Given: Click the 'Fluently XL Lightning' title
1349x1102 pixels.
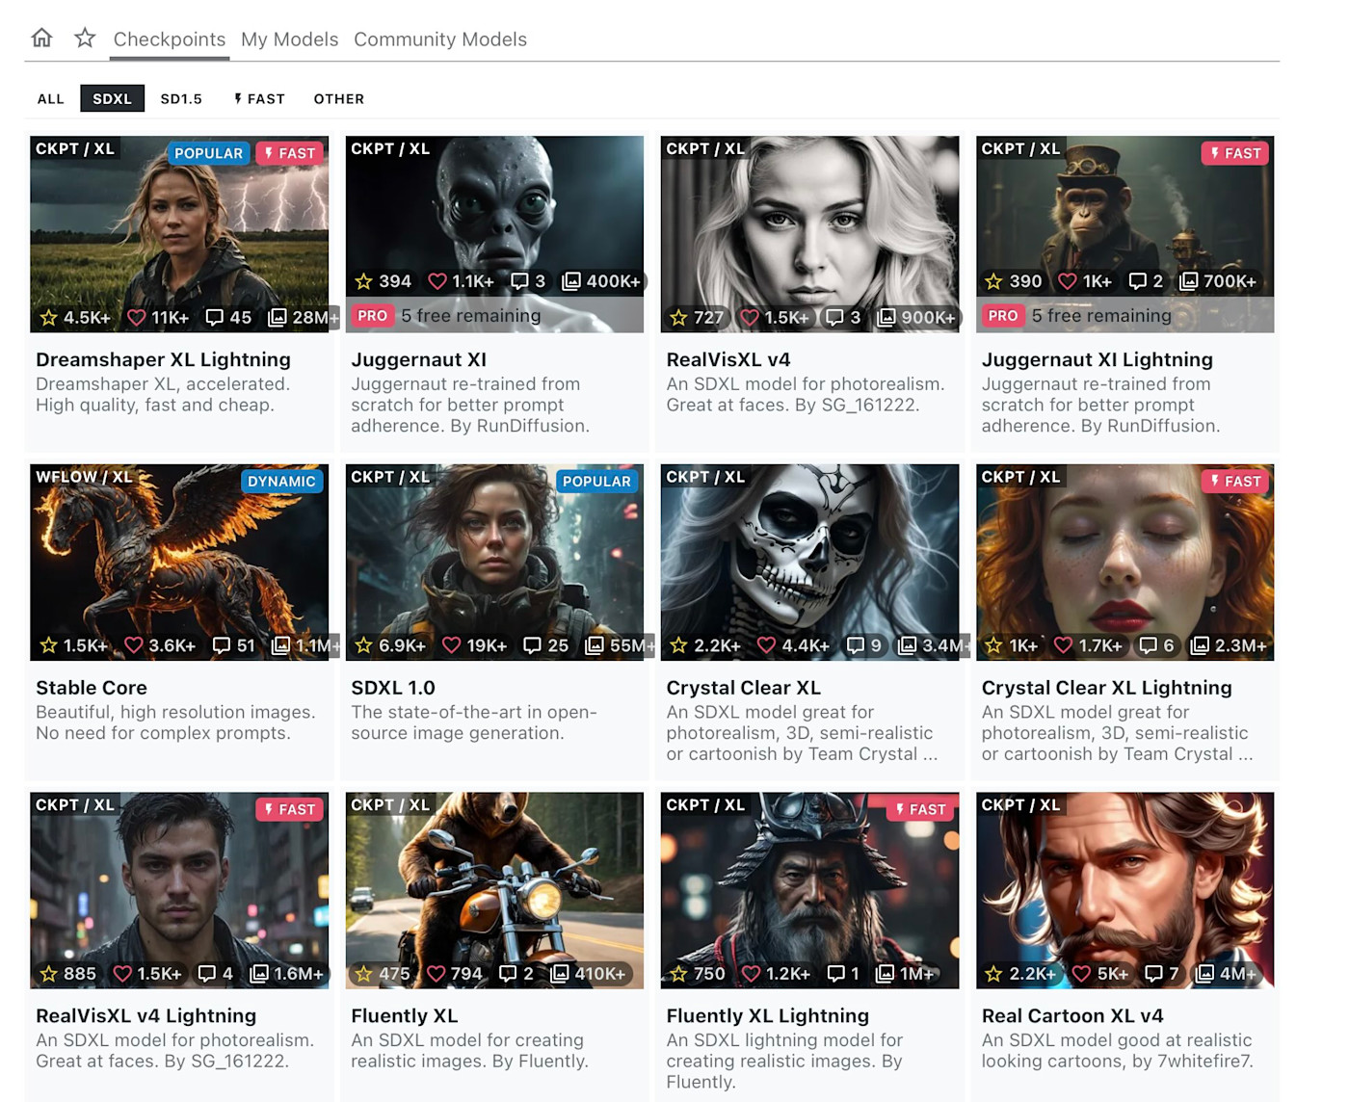Looking at the screenshot, I should click(768, 1016).
